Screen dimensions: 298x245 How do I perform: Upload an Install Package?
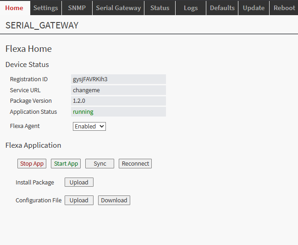[x=79, y=182]
